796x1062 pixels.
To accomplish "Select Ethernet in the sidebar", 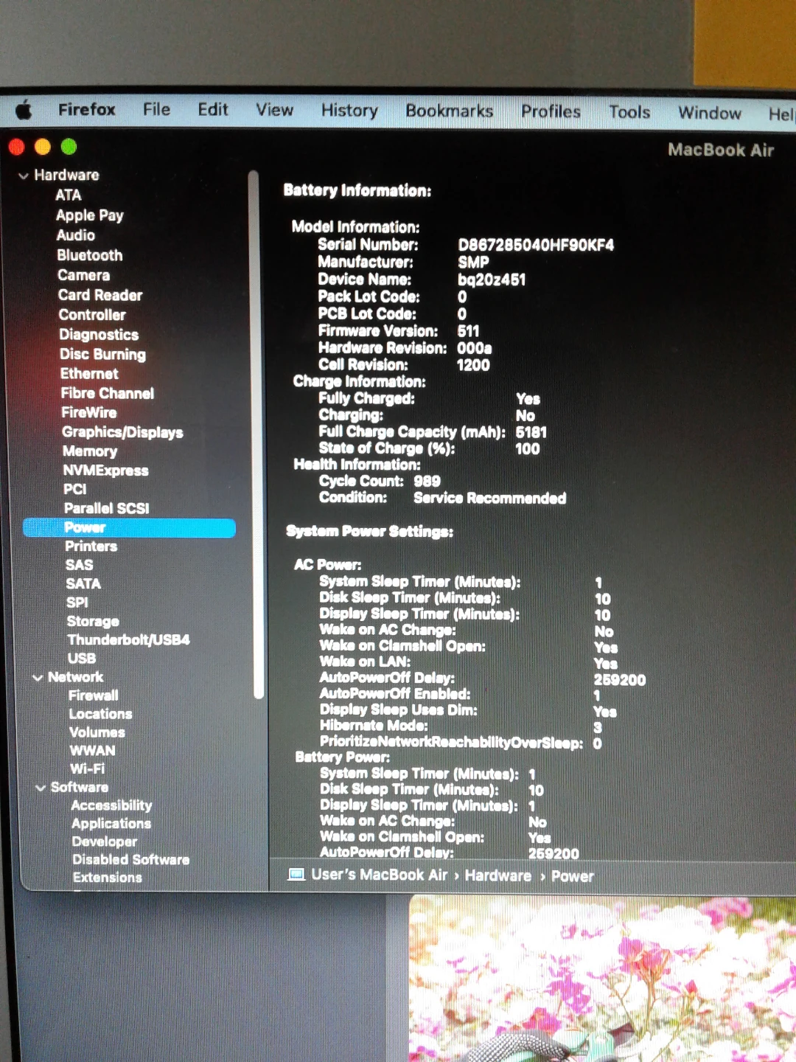I will pyautogui.click(x=89, y=374).
